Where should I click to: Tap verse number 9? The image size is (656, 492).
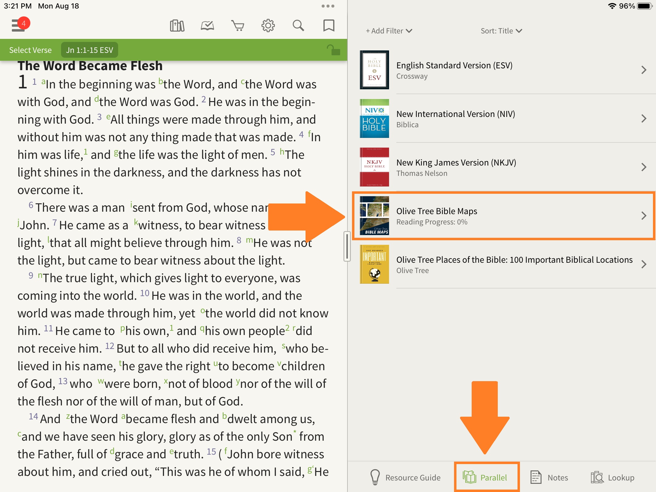(31, 275)
